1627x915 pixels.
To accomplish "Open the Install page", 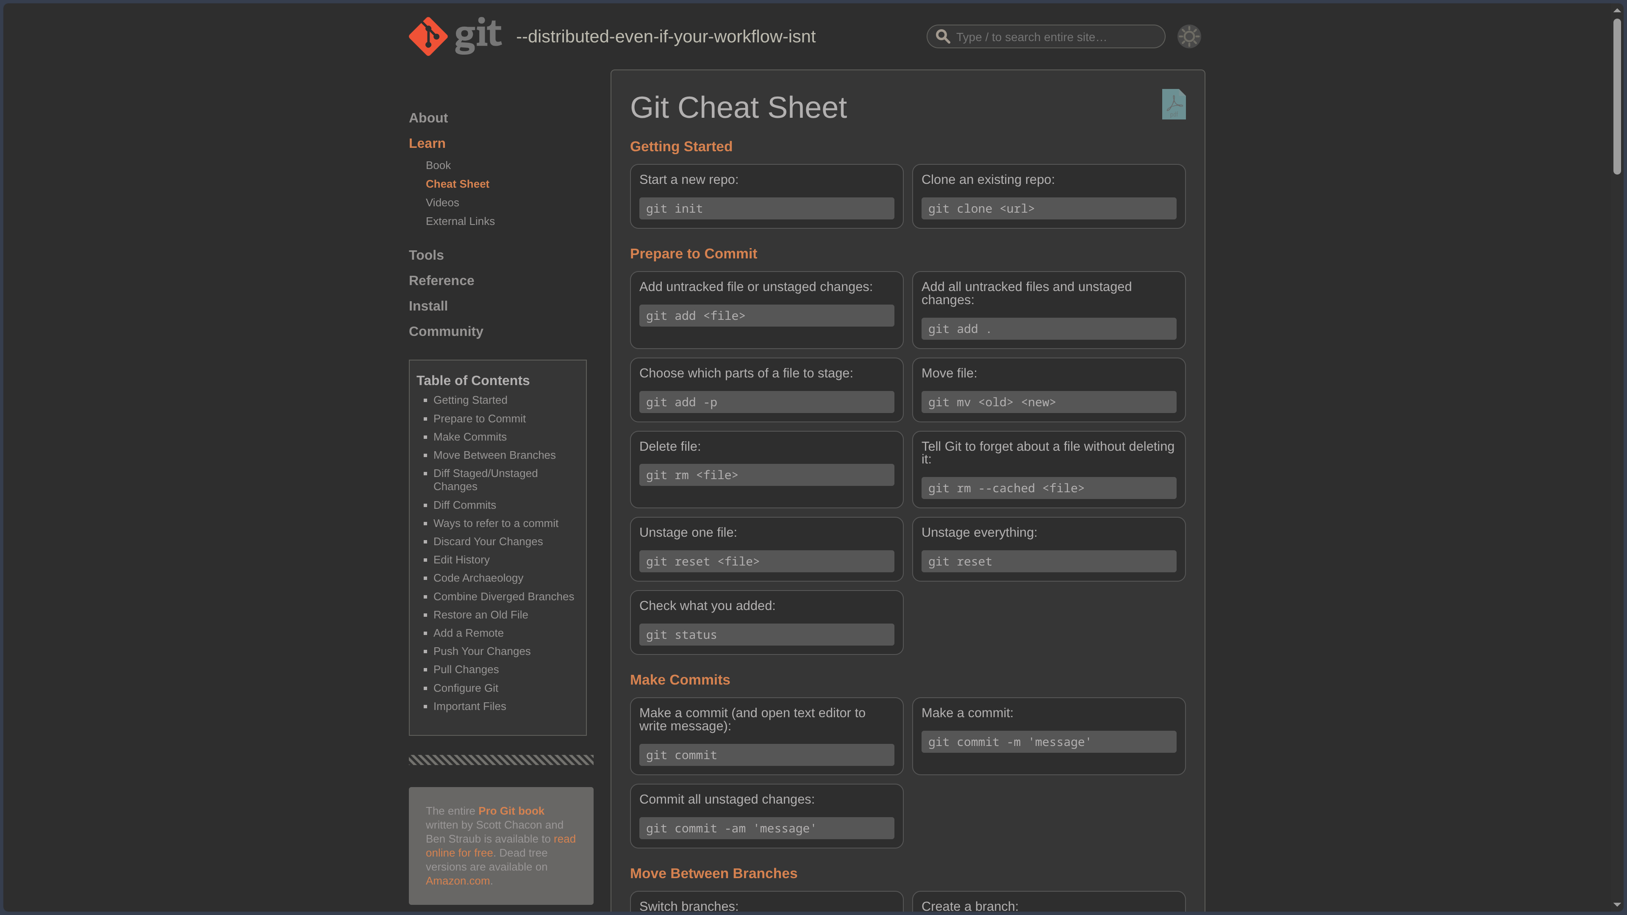I will pos(428,305).
